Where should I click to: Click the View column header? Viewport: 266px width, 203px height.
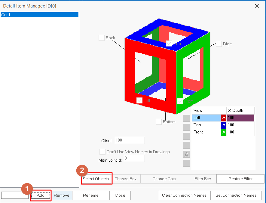209,111
